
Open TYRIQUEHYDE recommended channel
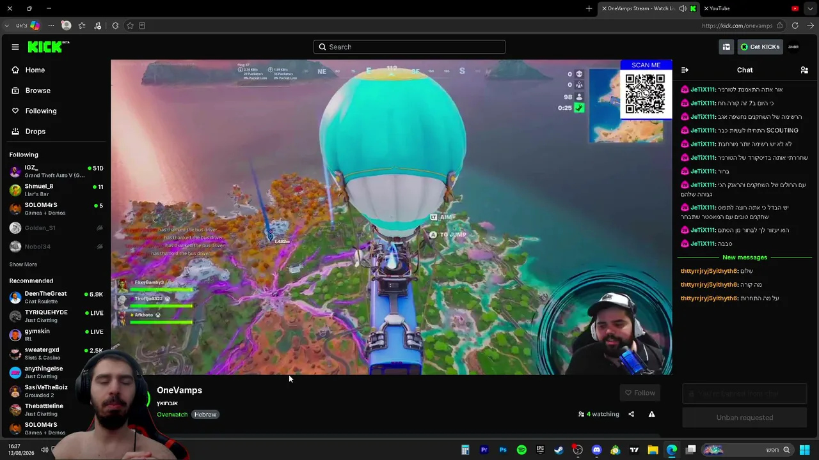click(56, 316)
